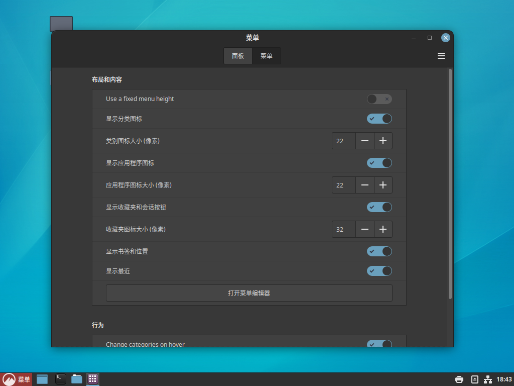Click the show desktop icon in taskbar
514x386 pixels.
pos(42,379)
